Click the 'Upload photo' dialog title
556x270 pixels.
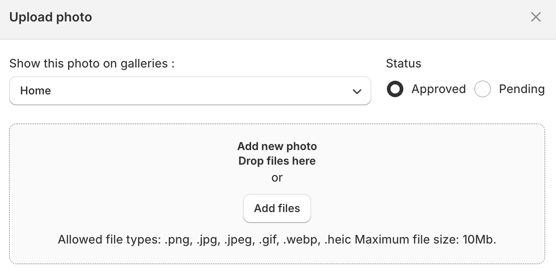[x=51, y=17]
